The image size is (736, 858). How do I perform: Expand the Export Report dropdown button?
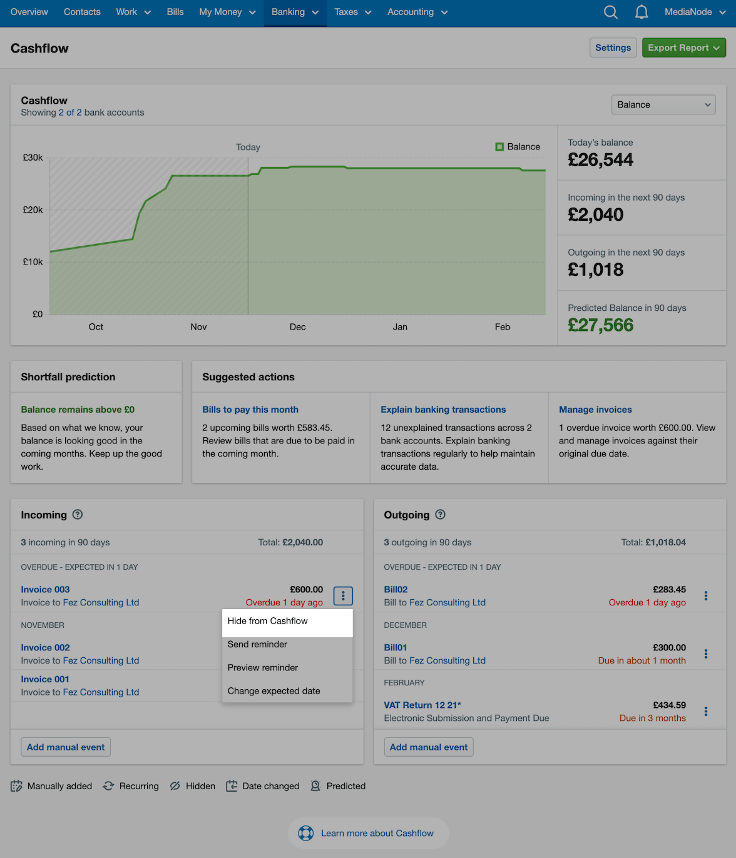click(684, 48)
